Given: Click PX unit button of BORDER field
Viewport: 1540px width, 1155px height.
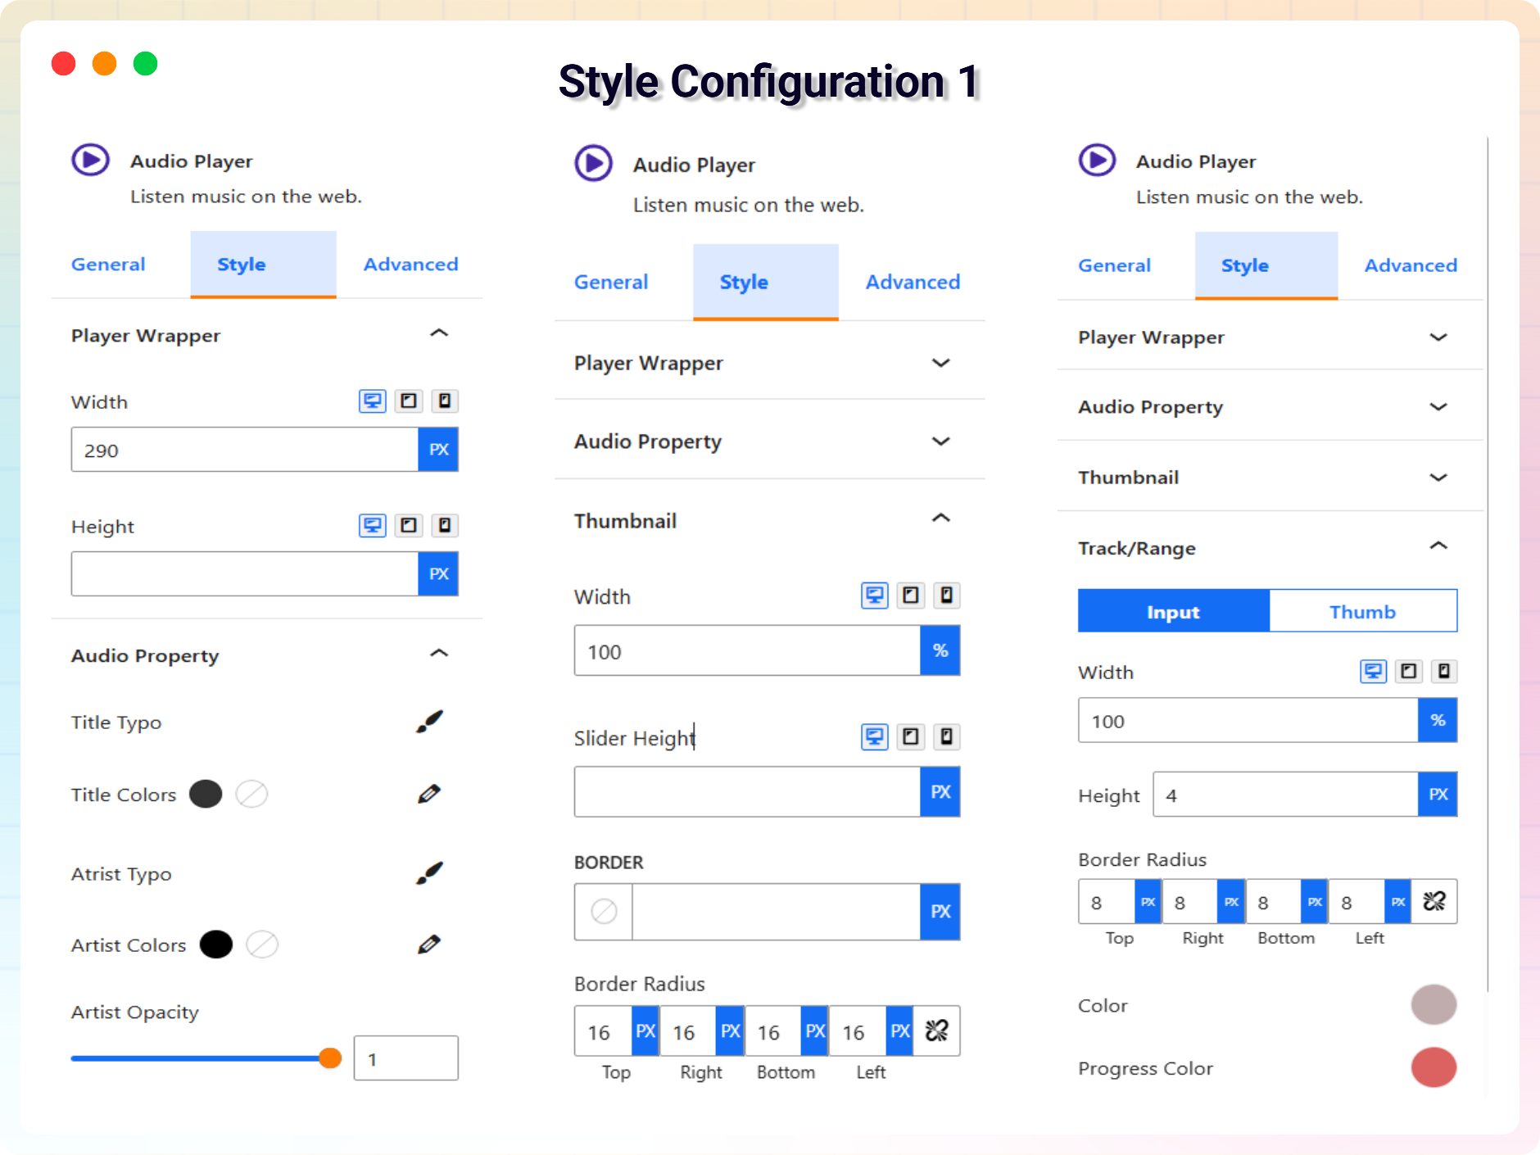Looking at the screenshot, I should point(940,911).
